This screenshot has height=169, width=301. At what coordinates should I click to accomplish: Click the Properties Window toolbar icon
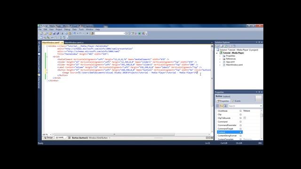[x=133, y=33]
